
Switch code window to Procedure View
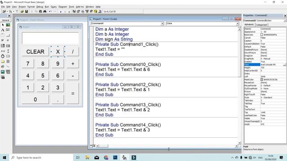[91, 146]
